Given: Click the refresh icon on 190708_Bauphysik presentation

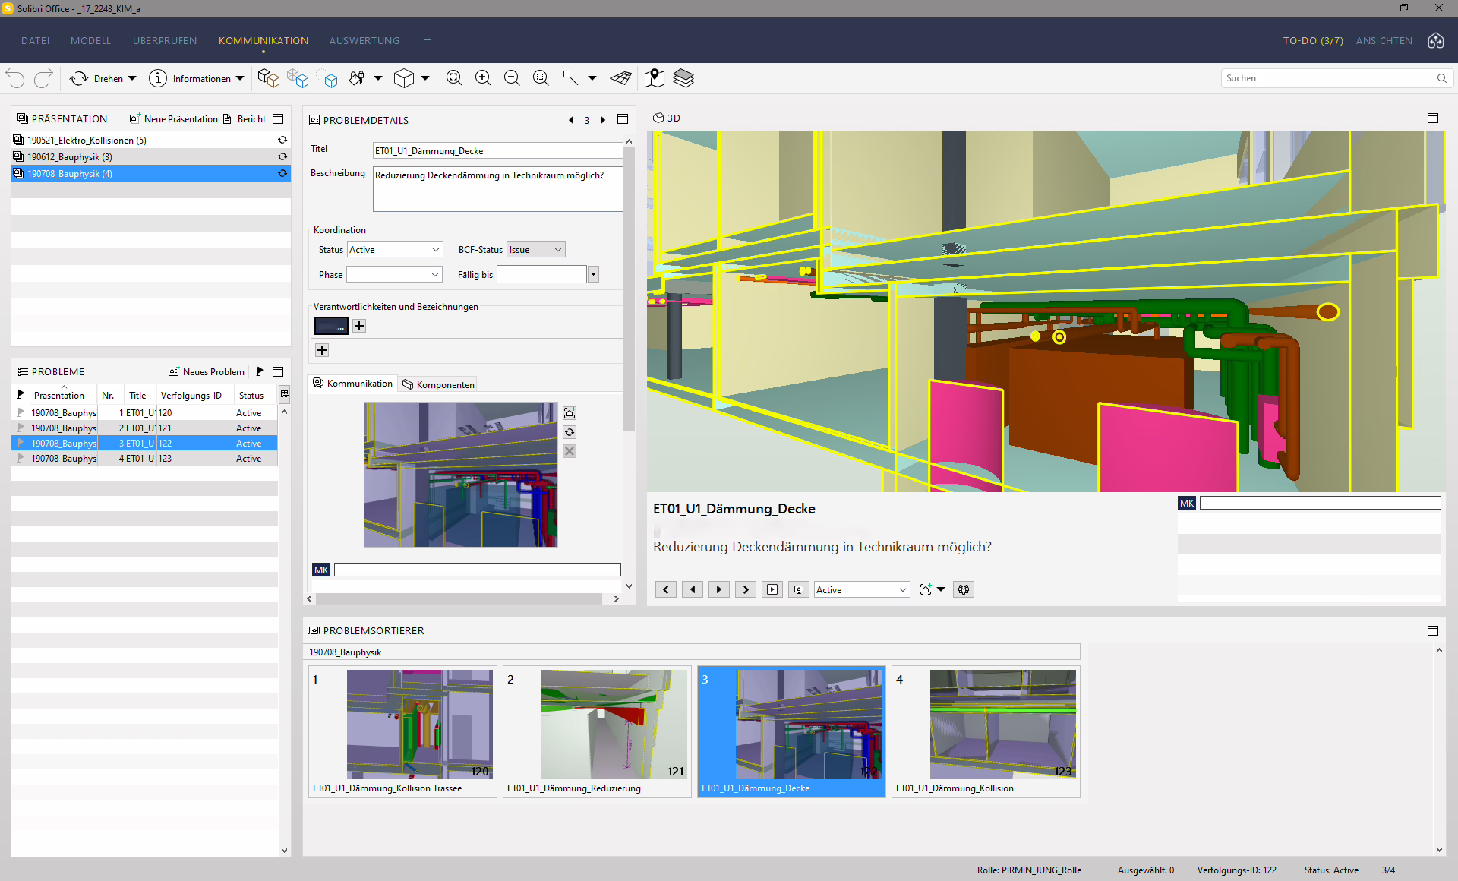Looking at the screenshot, I should coord(282,173).
